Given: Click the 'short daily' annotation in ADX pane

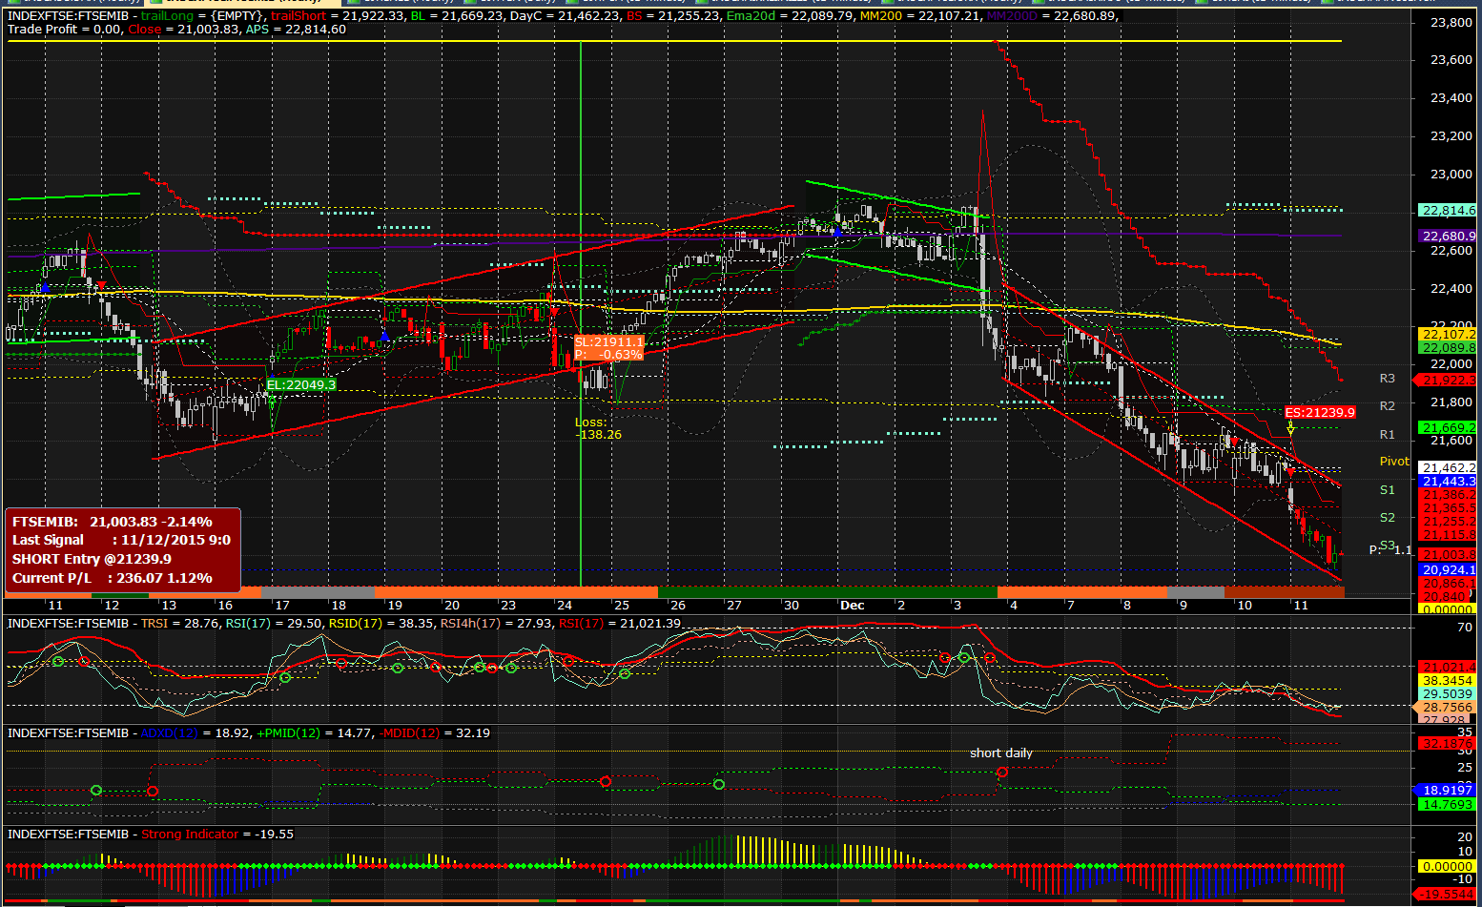Looking at the screenshot, I should (x=1001, y=753).
